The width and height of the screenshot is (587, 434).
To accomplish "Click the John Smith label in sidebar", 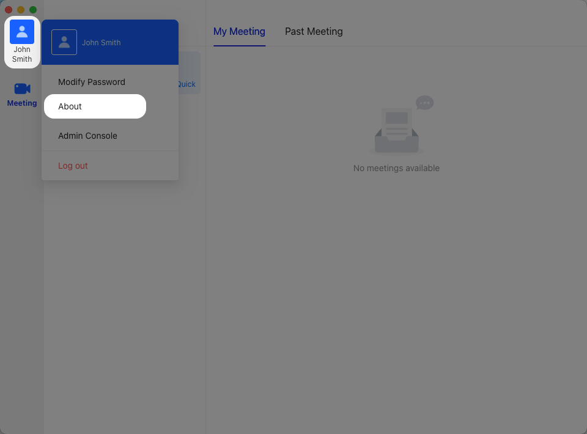I will point(22,54).
